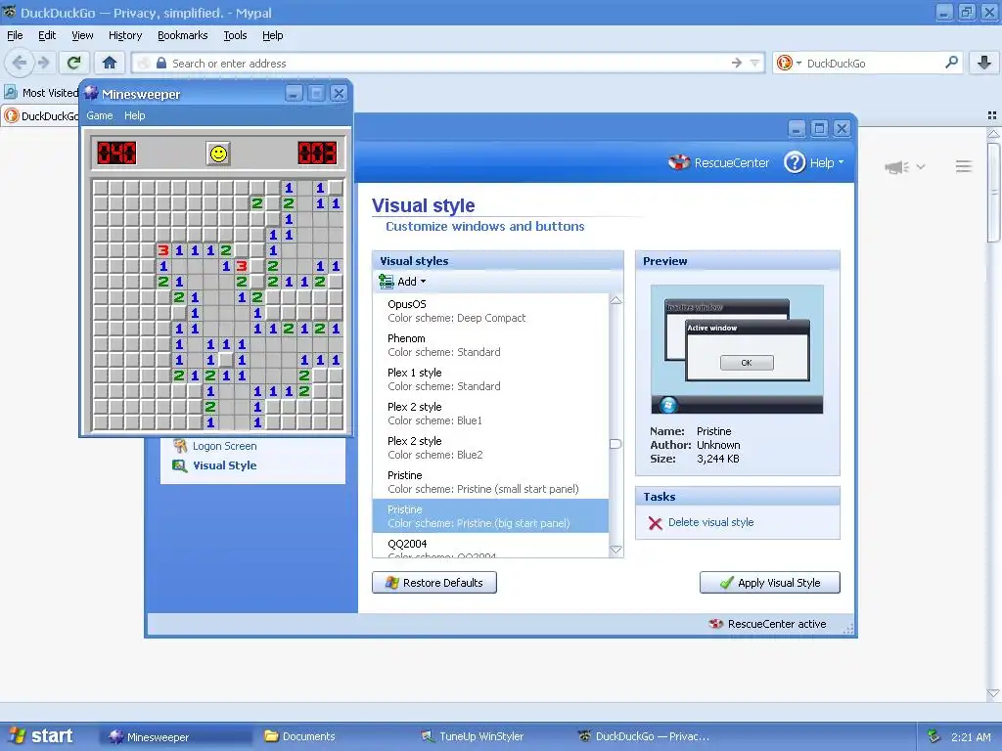
Task: Click the Minesweeper smiley face button
Action: [218, 154]
